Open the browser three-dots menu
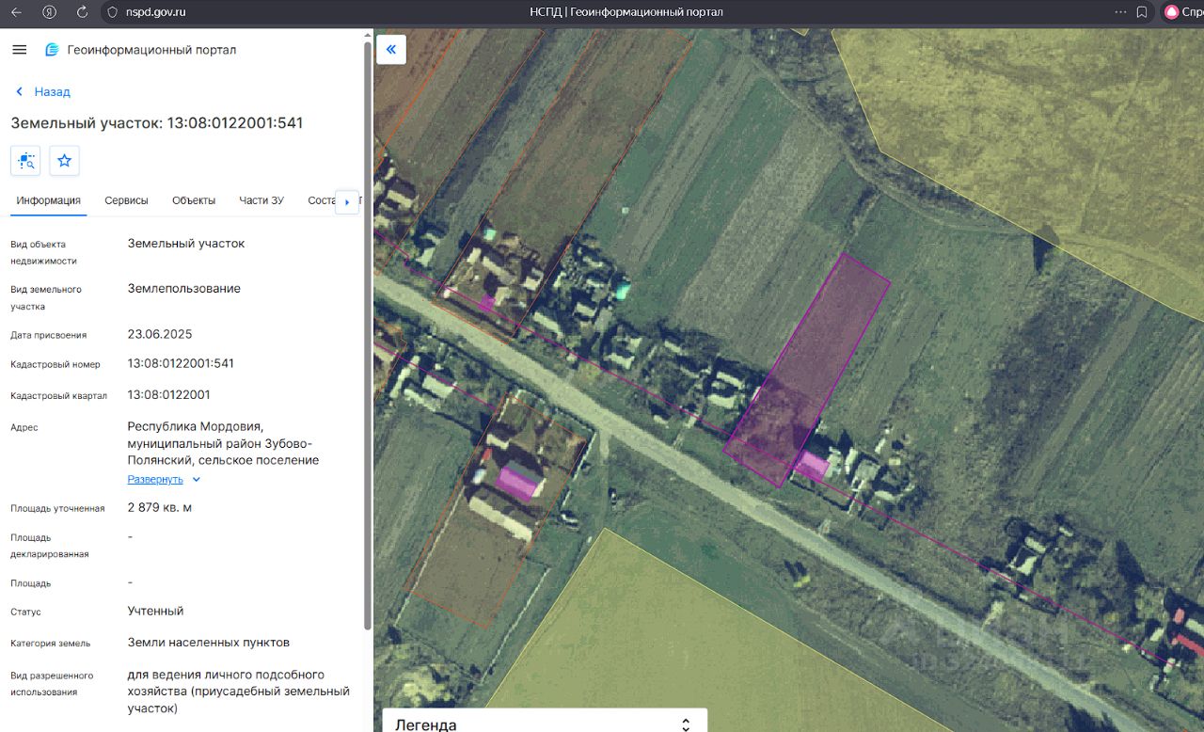Image resolution: width=1204 pixels, height=732 pixels. (1120, 12)
